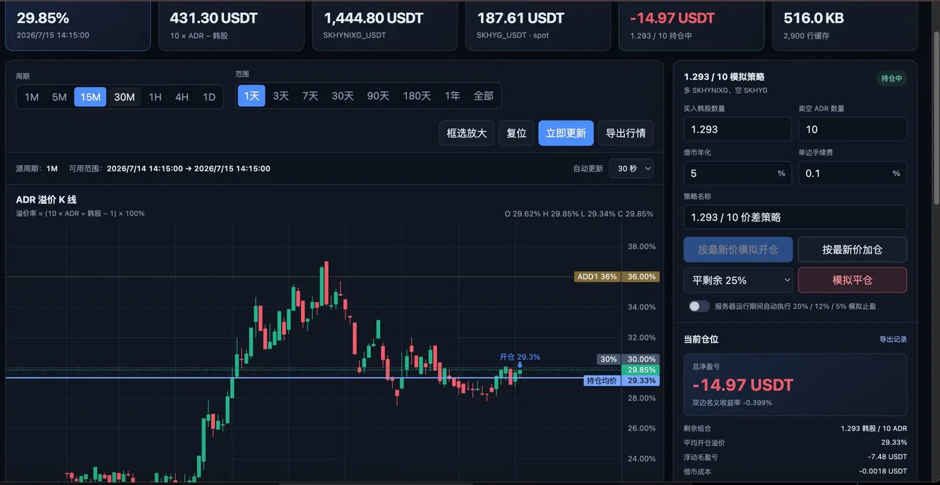Image resolution: width=940 pixels, height=485 pixels.
Task: Edit the 买入韩股数量 field
Action: [x=737, y=129]
